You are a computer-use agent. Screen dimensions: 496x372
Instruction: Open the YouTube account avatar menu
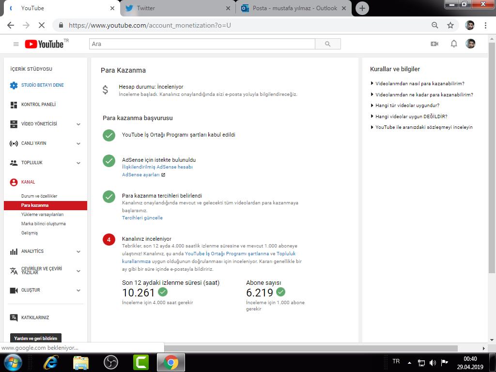click(x=470, y=44)
